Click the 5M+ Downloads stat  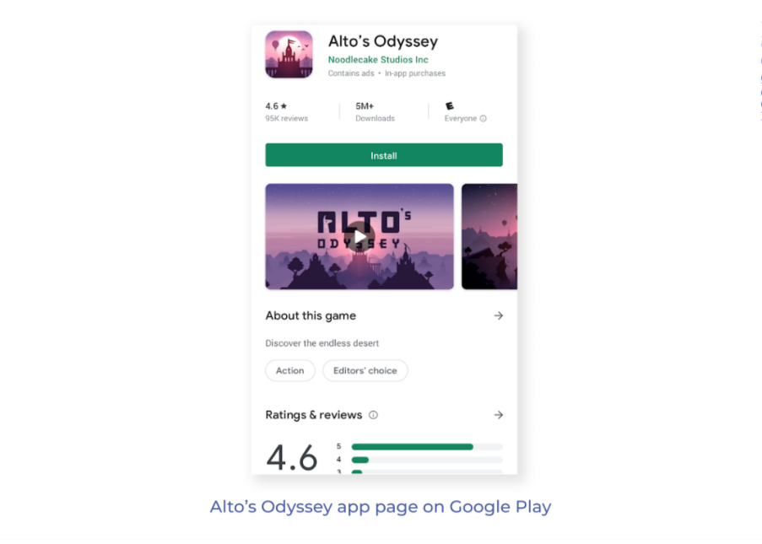(x=375, y=111)
